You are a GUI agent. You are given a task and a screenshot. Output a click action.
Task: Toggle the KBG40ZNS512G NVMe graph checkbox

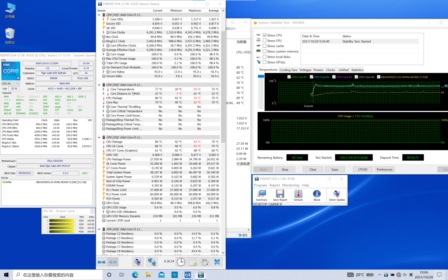[x=379, y=77]
